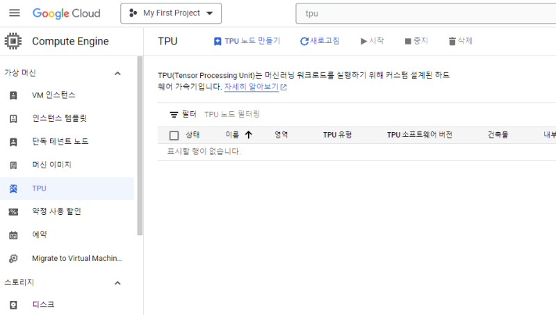Open the Compute Engine heading
Viewport: 556px width, 315px height.
[70, 41]
